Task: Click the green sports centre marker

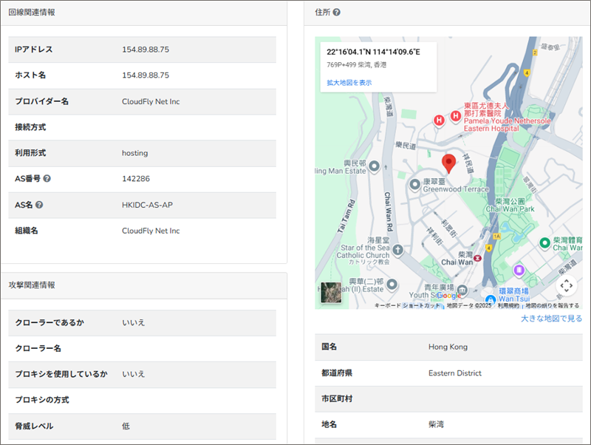Action: coord(544,242)
